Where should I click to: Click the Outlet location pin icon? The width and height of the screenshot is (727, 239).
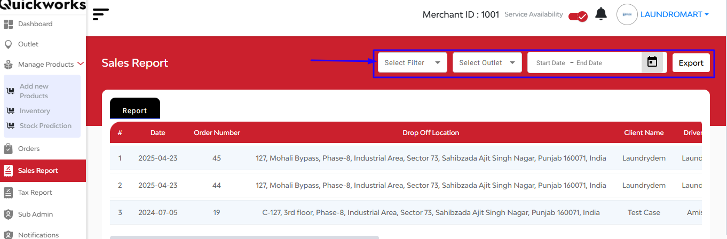[8, 44]
